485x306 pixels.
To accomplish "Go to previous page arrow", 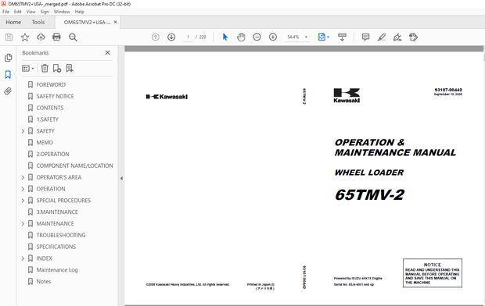I will coord(156,37).
